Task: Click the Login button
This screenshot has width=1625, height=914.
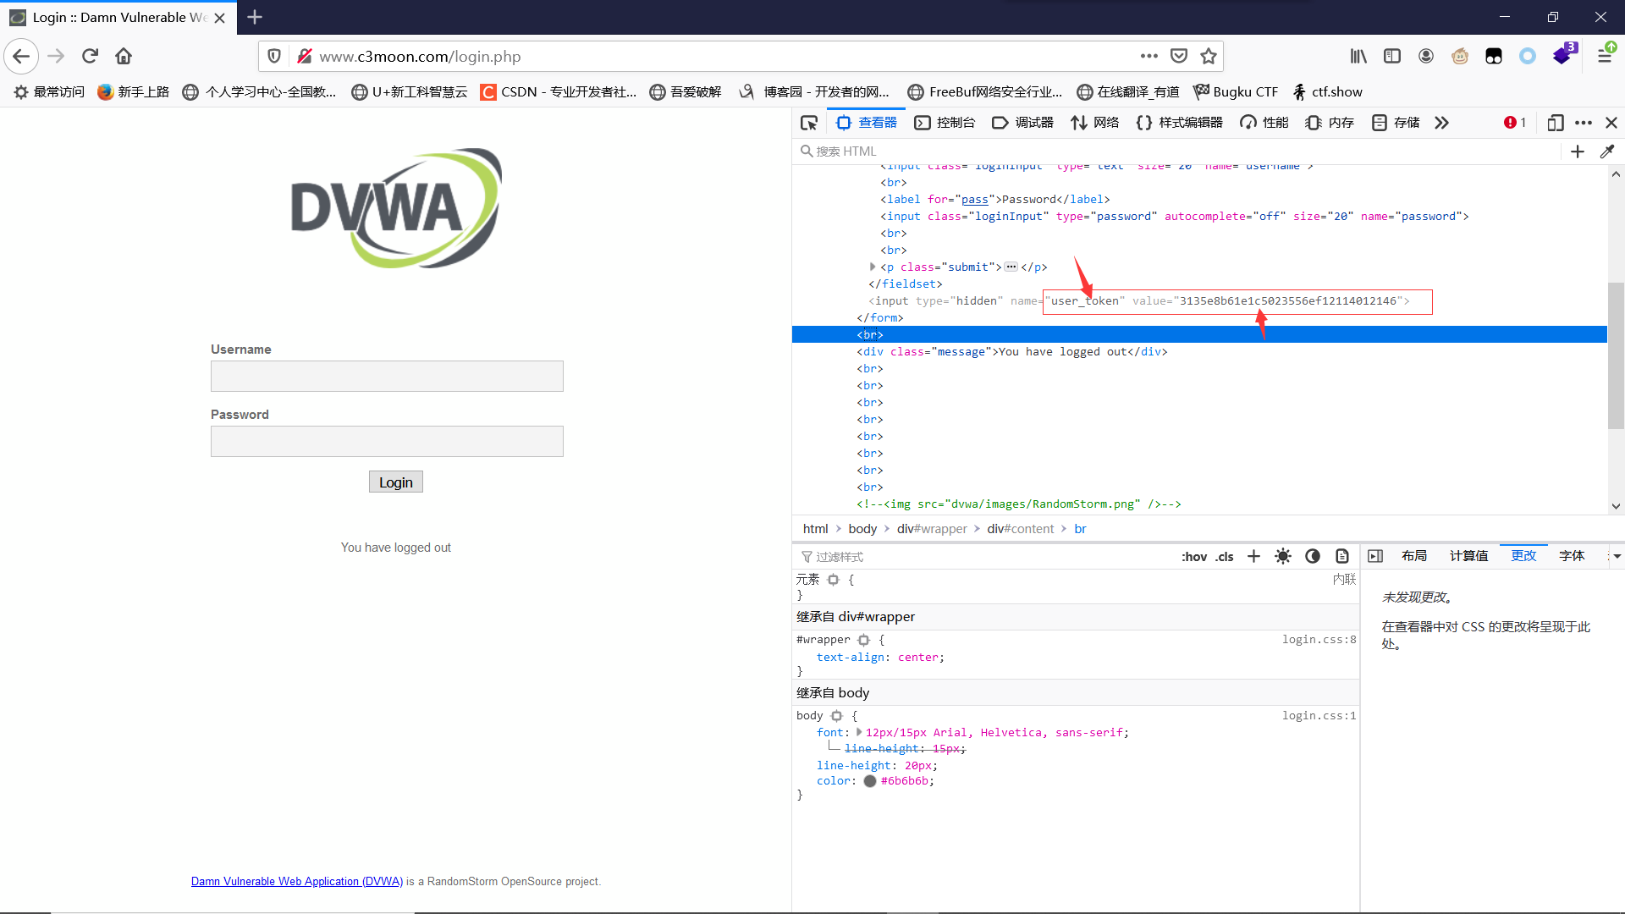Action: (396, 482)
